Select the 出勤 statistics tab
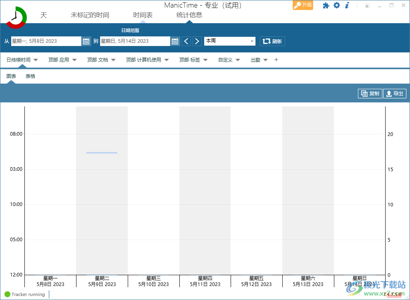410x300 pixels. coord(255,60)
